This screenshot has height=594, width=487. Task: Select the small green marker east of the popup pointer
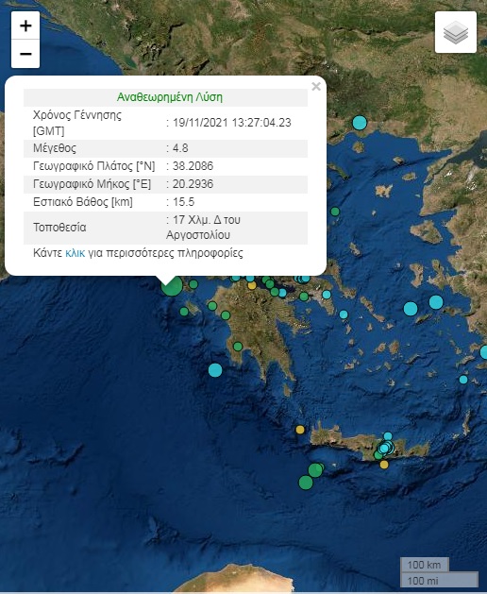(x=193, y=283)
